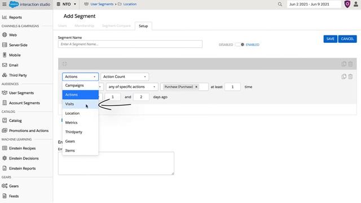Switch to the Segment Compare tab
Viewport: 361px width, 203px height.
[x=116, y=26]
